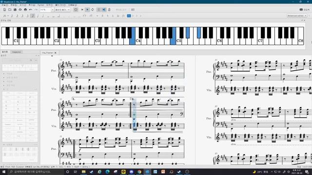Screen dimensions: 312x175
Task: Start playback with the Play button
Action: (x=87, y=10)
